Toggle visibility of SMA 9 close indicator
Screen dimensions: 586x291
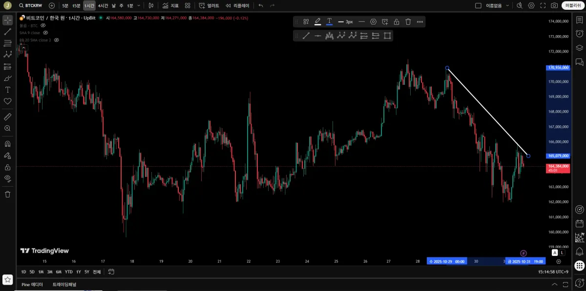(45, 33)
